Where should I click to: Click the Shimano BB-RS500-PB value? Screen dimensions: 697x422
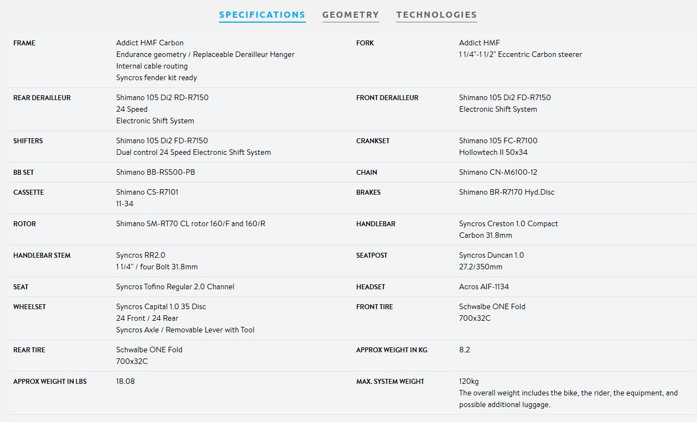coord(155,172)
